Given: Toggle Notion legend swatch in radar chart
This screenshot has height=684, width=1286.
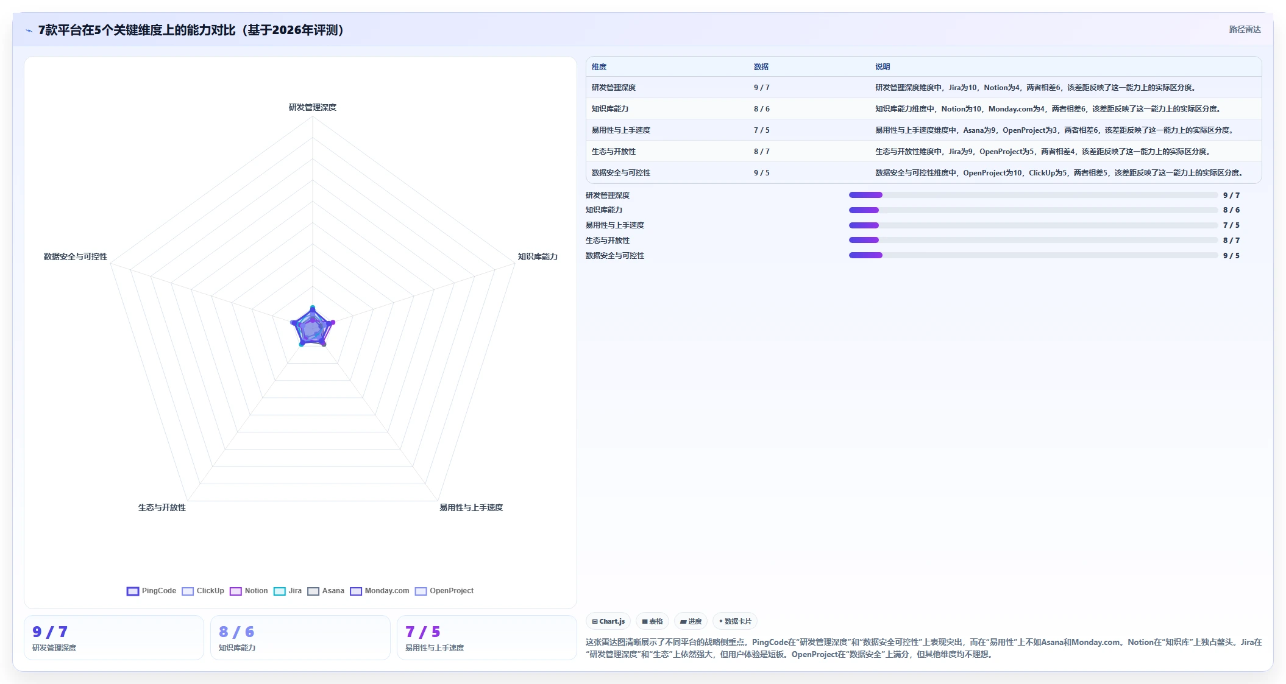Looking at the screenshot, I should coord(236,591).
